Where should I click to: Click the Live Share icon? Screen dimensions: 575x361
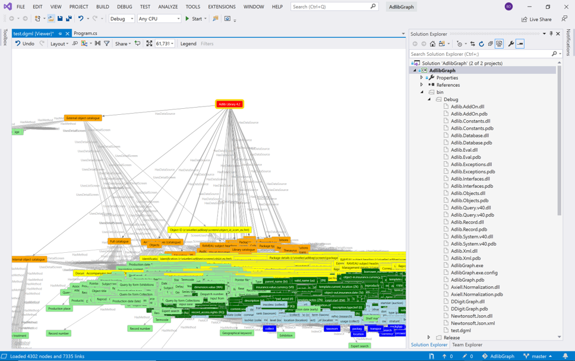[x=525, y=19]
